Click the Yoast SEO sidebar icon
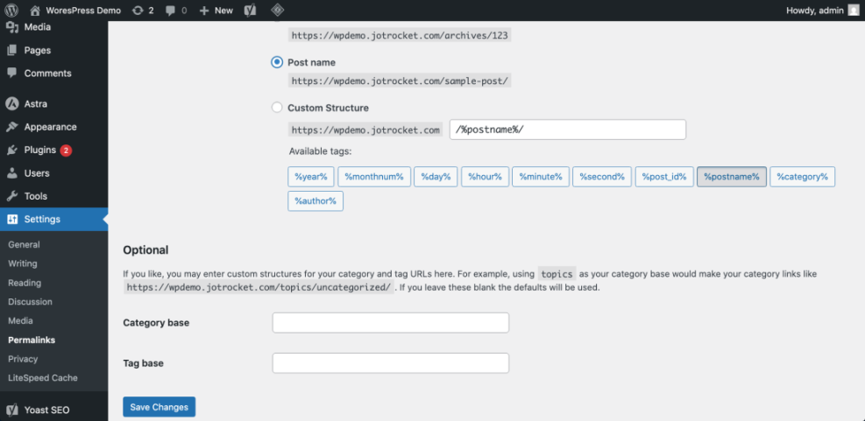The width and height of the screenshot is (865, 421). (x=12, y=410)
